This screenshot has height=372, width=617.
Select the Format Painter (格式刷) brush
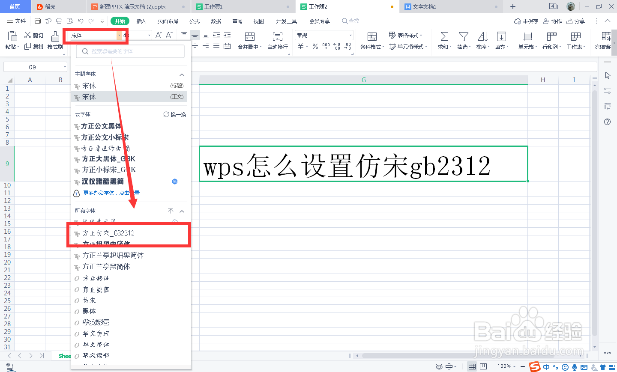pos(55,40)
